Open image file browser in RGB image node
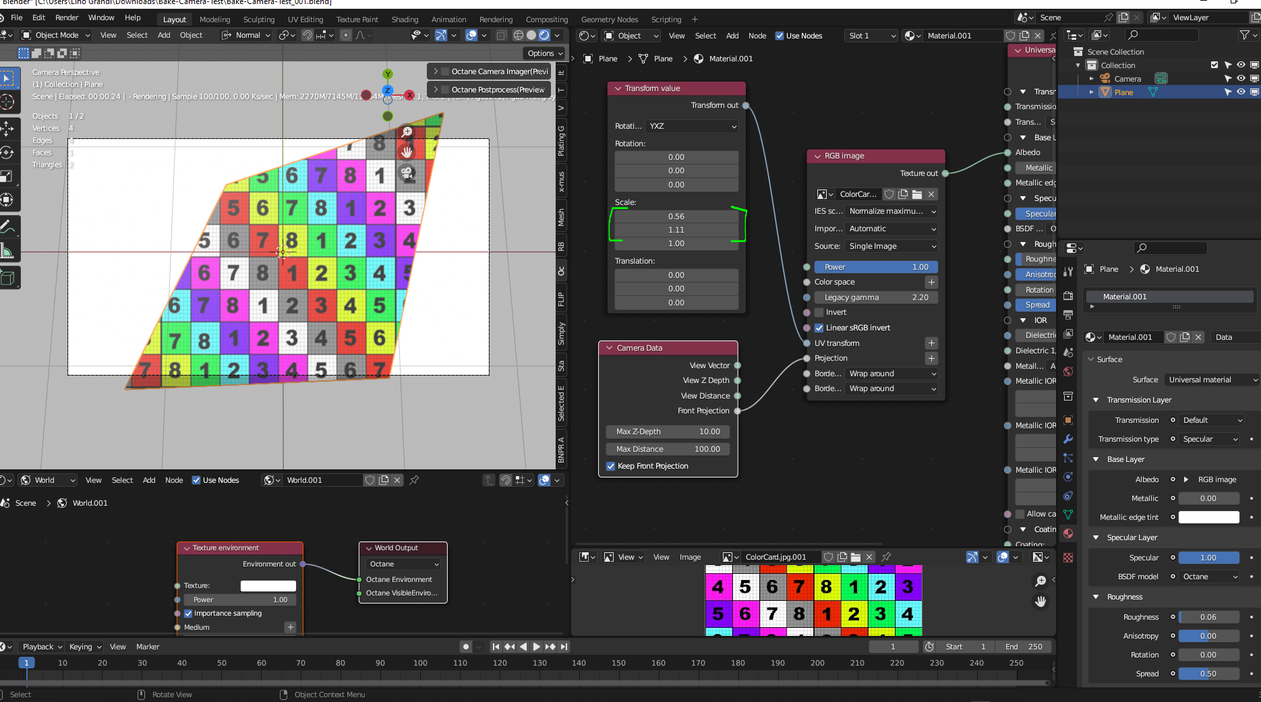The image size is (1261, 702). [917, 194]
